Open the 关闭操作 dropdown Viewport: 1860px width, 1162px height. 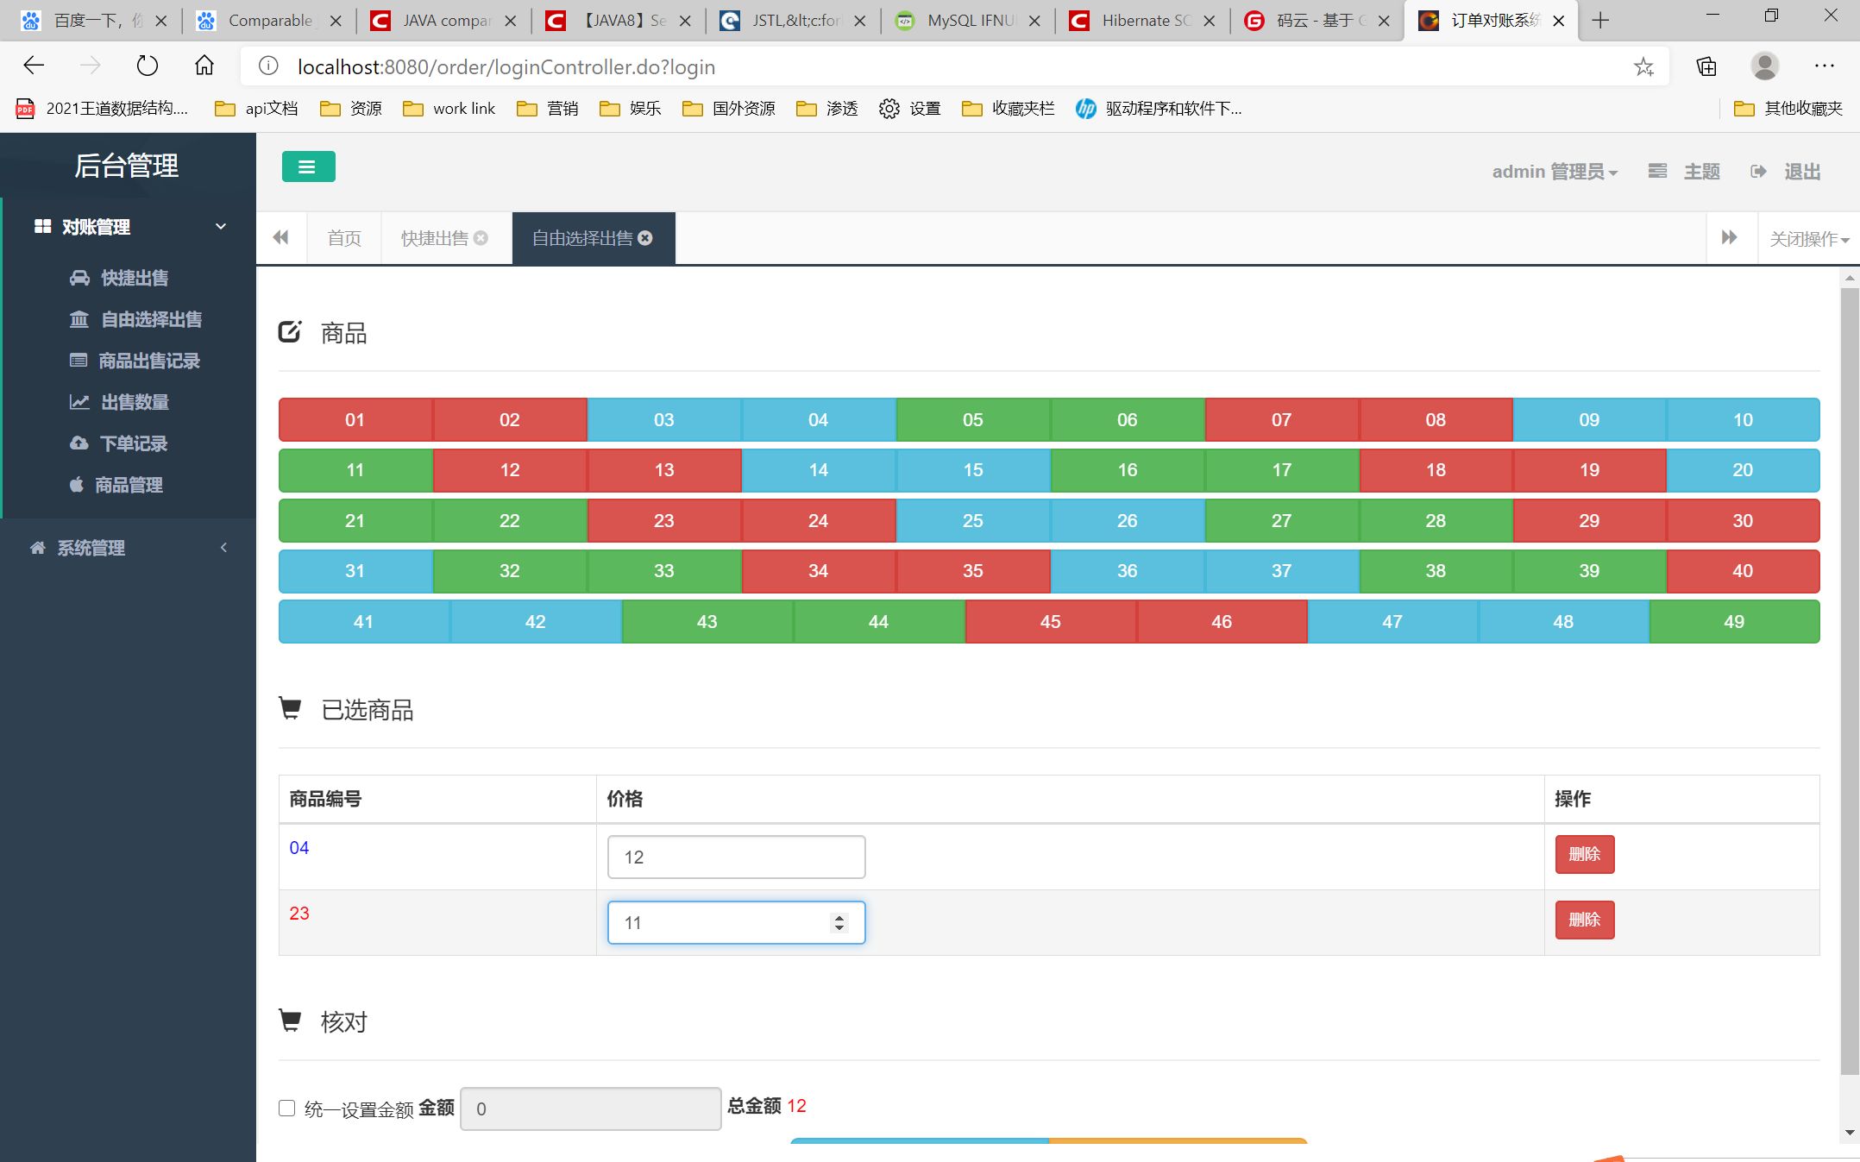(x=1808, y=239)
